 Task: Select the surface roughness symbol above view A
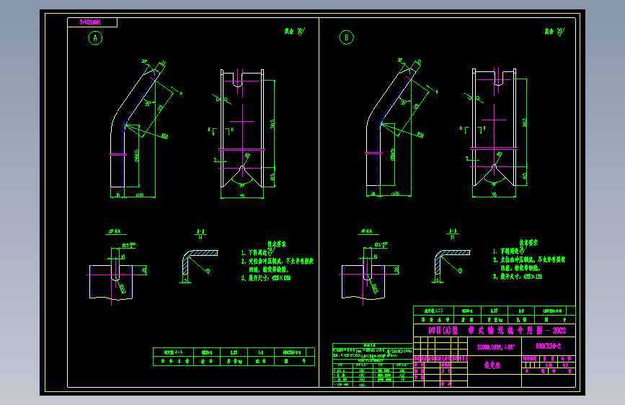tap(295, 31)
